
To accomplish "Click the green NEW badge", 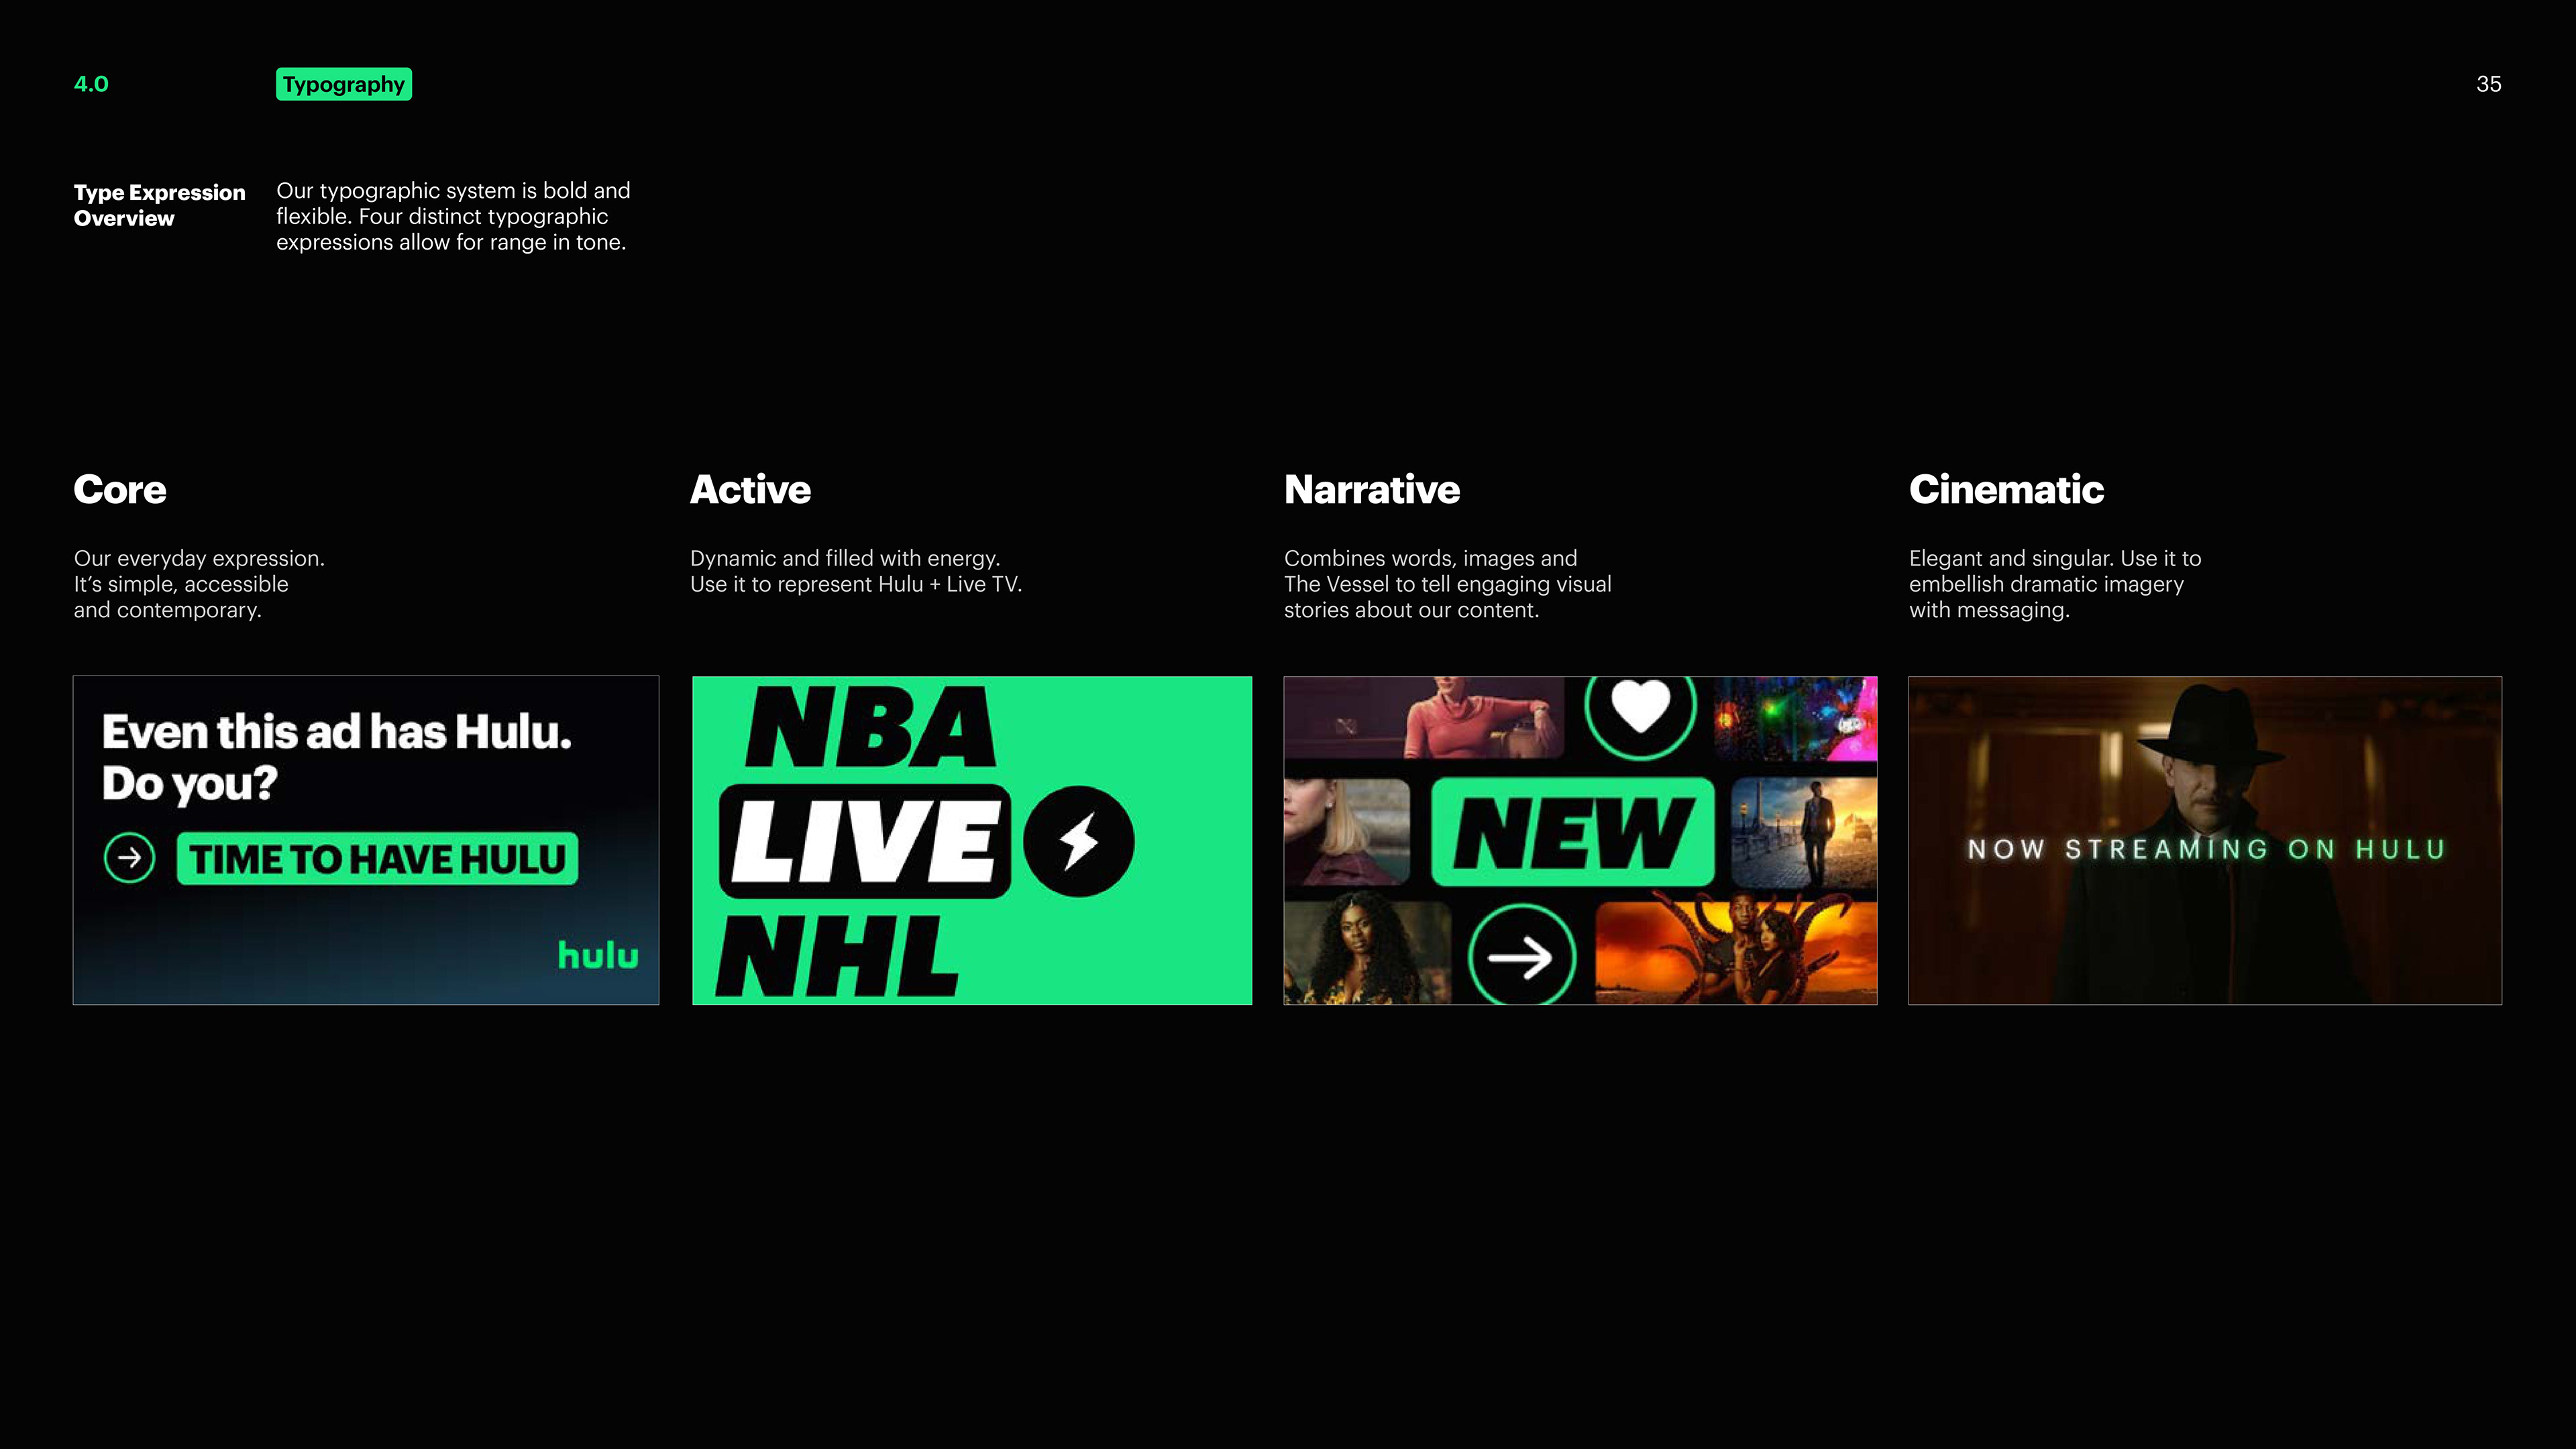I will coord(1572,833).
